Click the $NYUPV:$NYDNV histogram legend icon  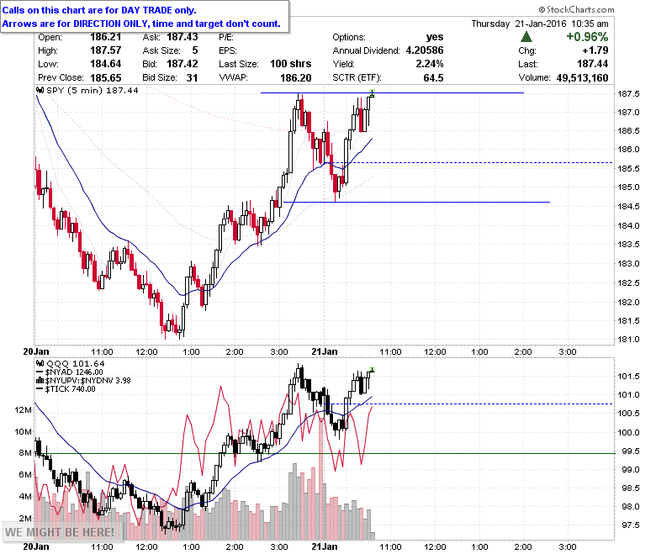pyautogui.click(x=40, y=380)
